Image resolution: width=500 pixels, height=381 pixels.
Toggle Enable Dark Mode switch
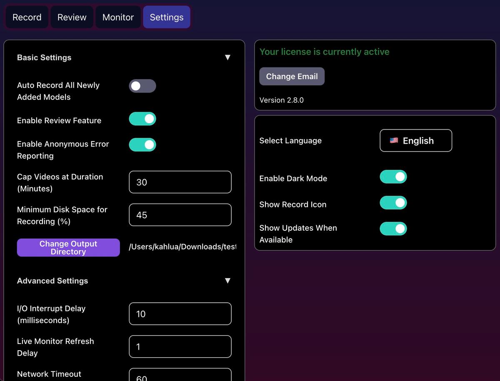point(393,177)
